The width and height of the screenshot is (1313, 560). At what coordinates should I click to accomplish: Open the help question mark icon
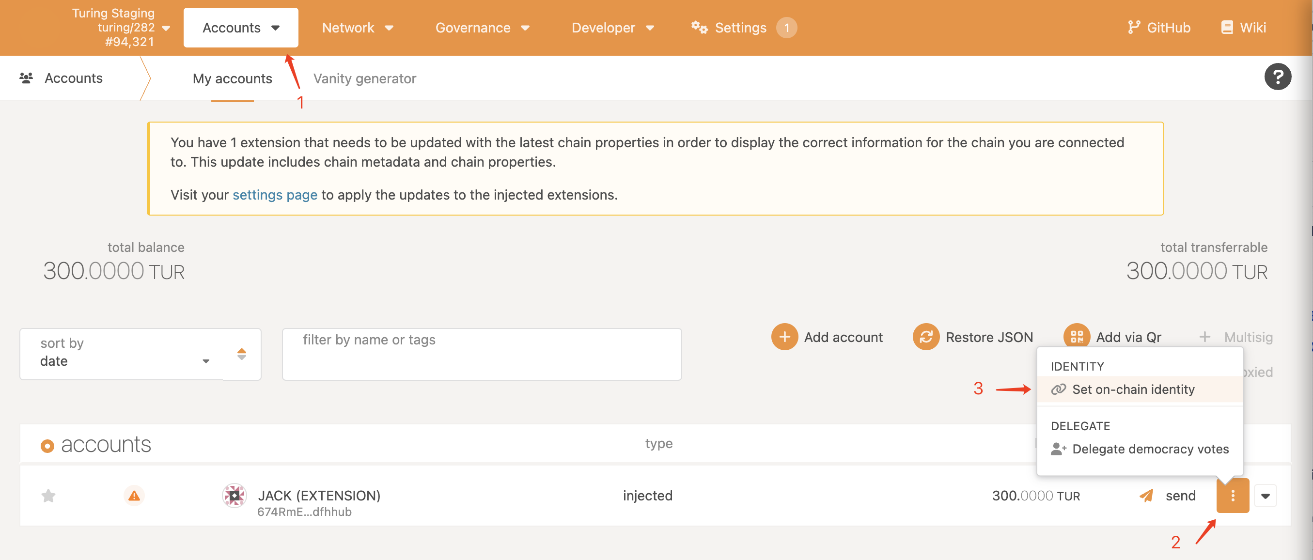coord(1278,77)
